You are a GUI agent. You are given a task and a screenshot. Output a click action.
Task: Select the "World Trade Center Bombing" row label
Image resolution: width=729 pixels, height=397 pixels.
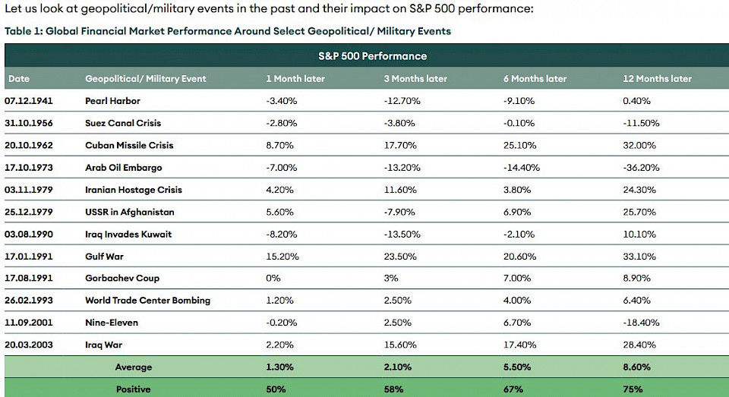click(147, 301)
